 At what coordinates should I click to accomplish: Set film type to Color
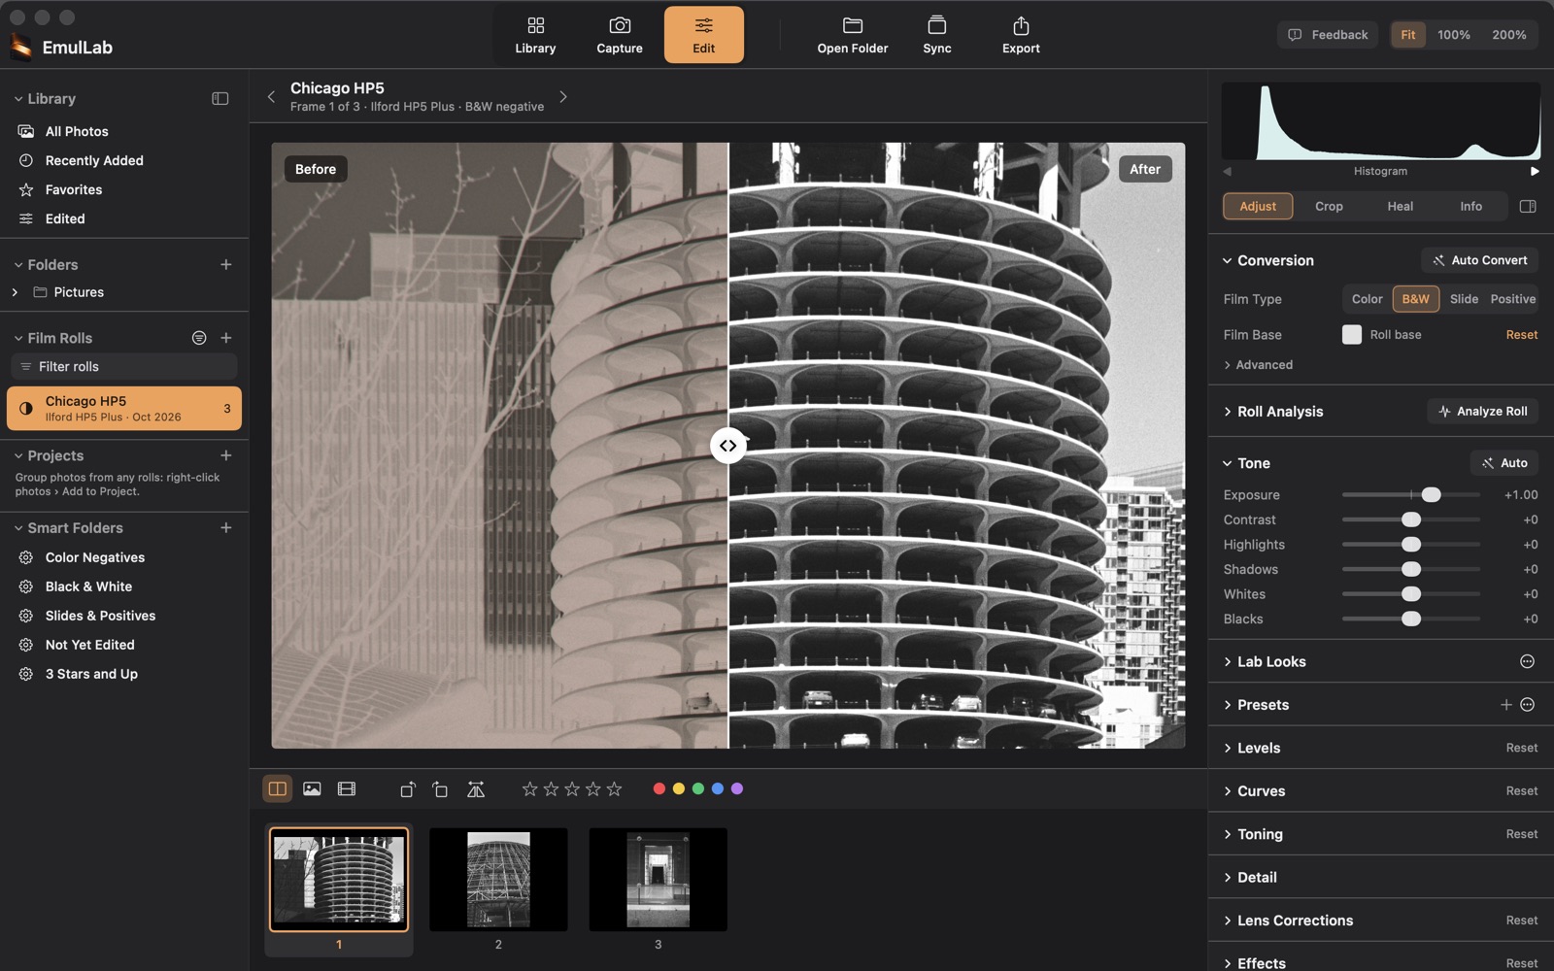click(x=1367, y=299)
